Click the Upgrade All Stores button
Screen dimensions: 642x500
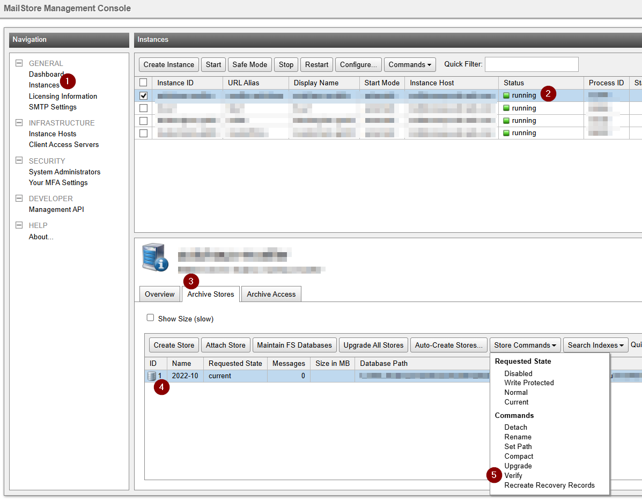point(373,345)
